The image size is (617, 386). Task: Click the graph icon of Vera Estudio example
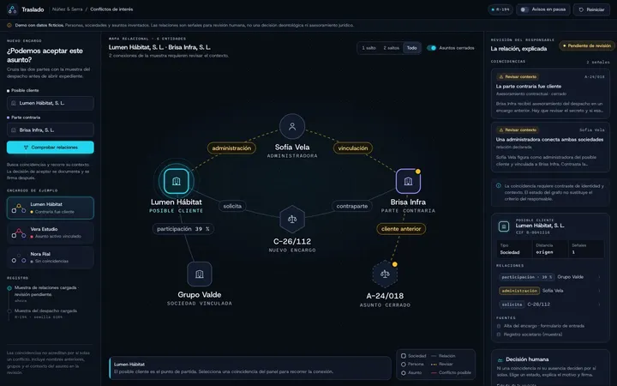tap(19, 232)
